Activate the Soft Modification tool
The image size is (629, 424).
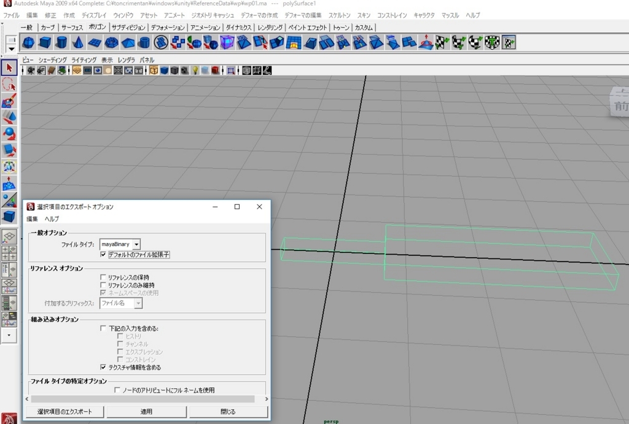(x=9, y=183)
